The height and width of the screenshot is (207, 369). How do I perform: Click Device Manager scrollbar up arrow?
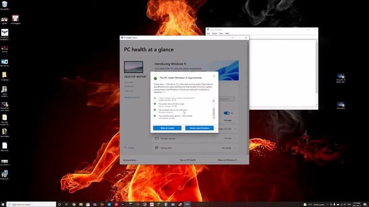[x=317, y=41]
